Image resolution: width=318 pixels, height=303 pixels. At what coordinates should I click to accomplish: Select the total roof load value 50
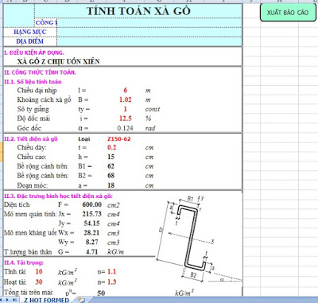pyautogui.click(x=101, y=293)
